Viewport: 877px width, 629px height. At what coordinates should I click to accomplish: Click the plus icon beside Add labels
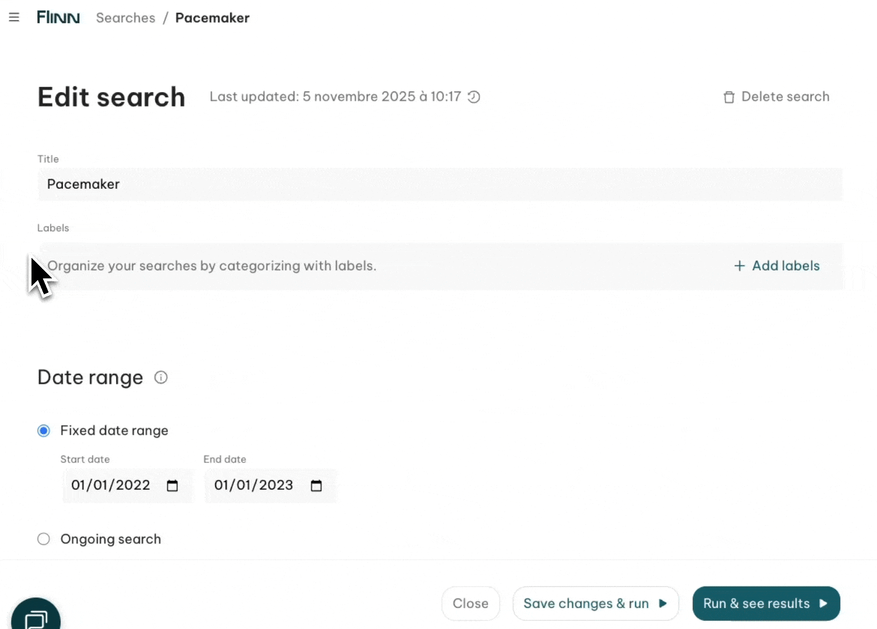click(x=739, y=266)
